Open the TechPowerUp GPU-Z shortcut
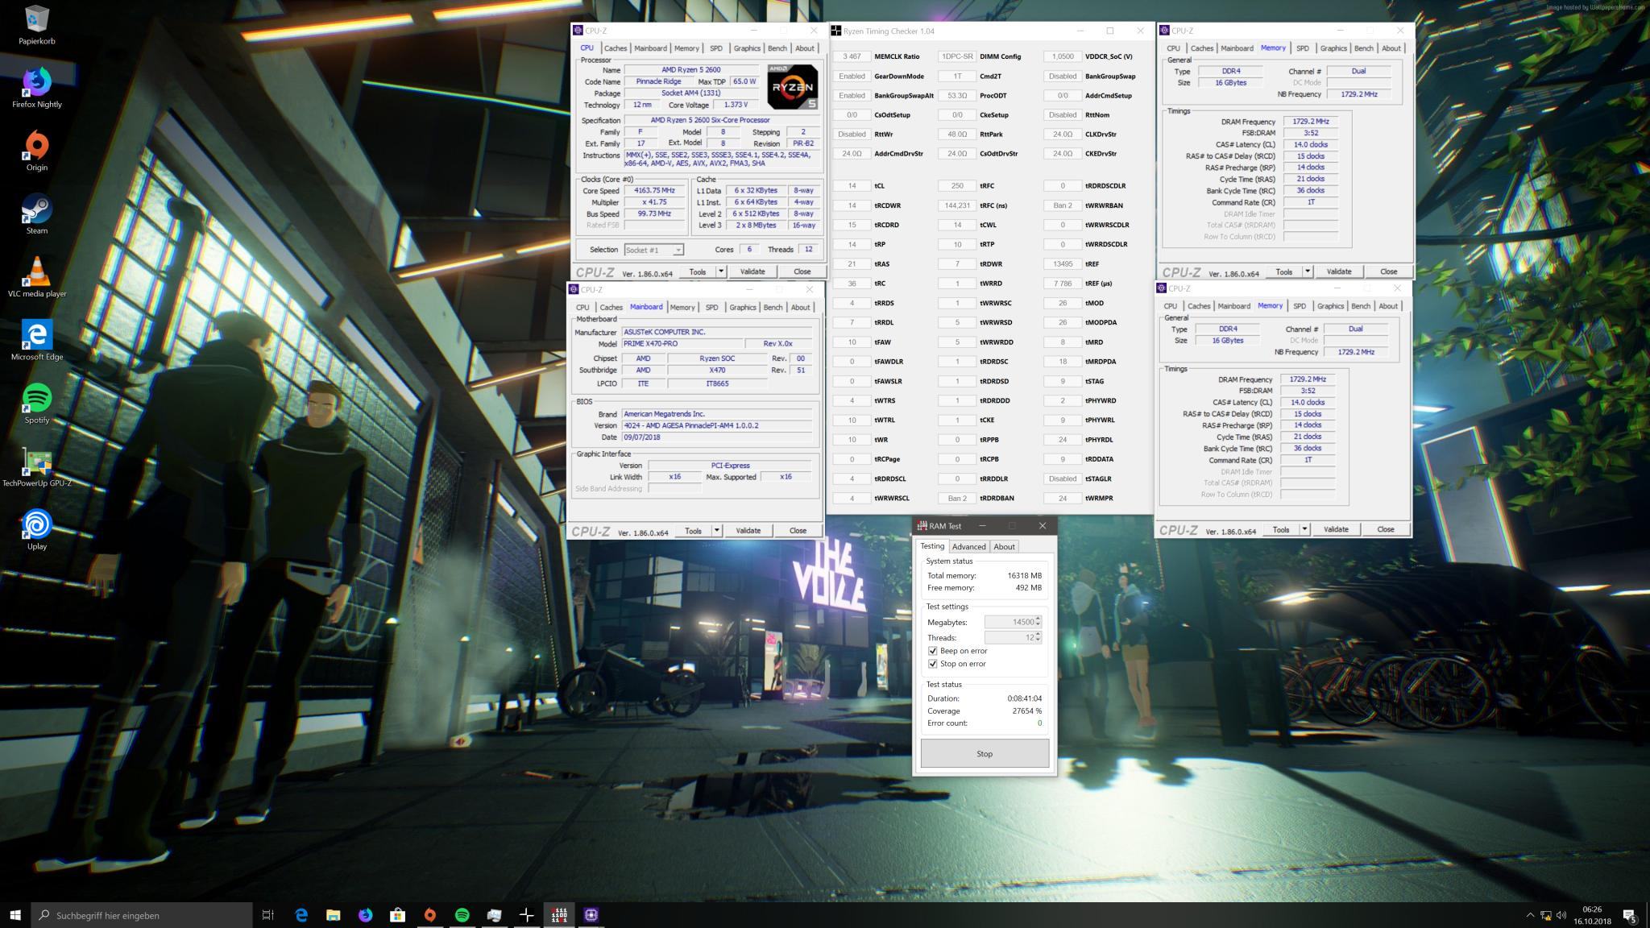The width and height of the screenshot is (1650, 928). pyautogui.click(x=36, y=466)
